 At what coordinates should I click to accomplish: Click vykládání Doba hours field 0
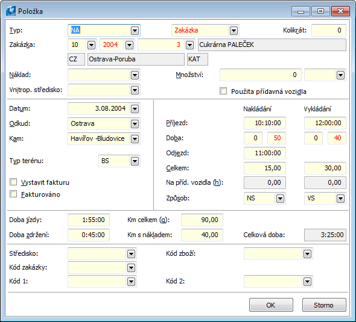pos(313,138)
